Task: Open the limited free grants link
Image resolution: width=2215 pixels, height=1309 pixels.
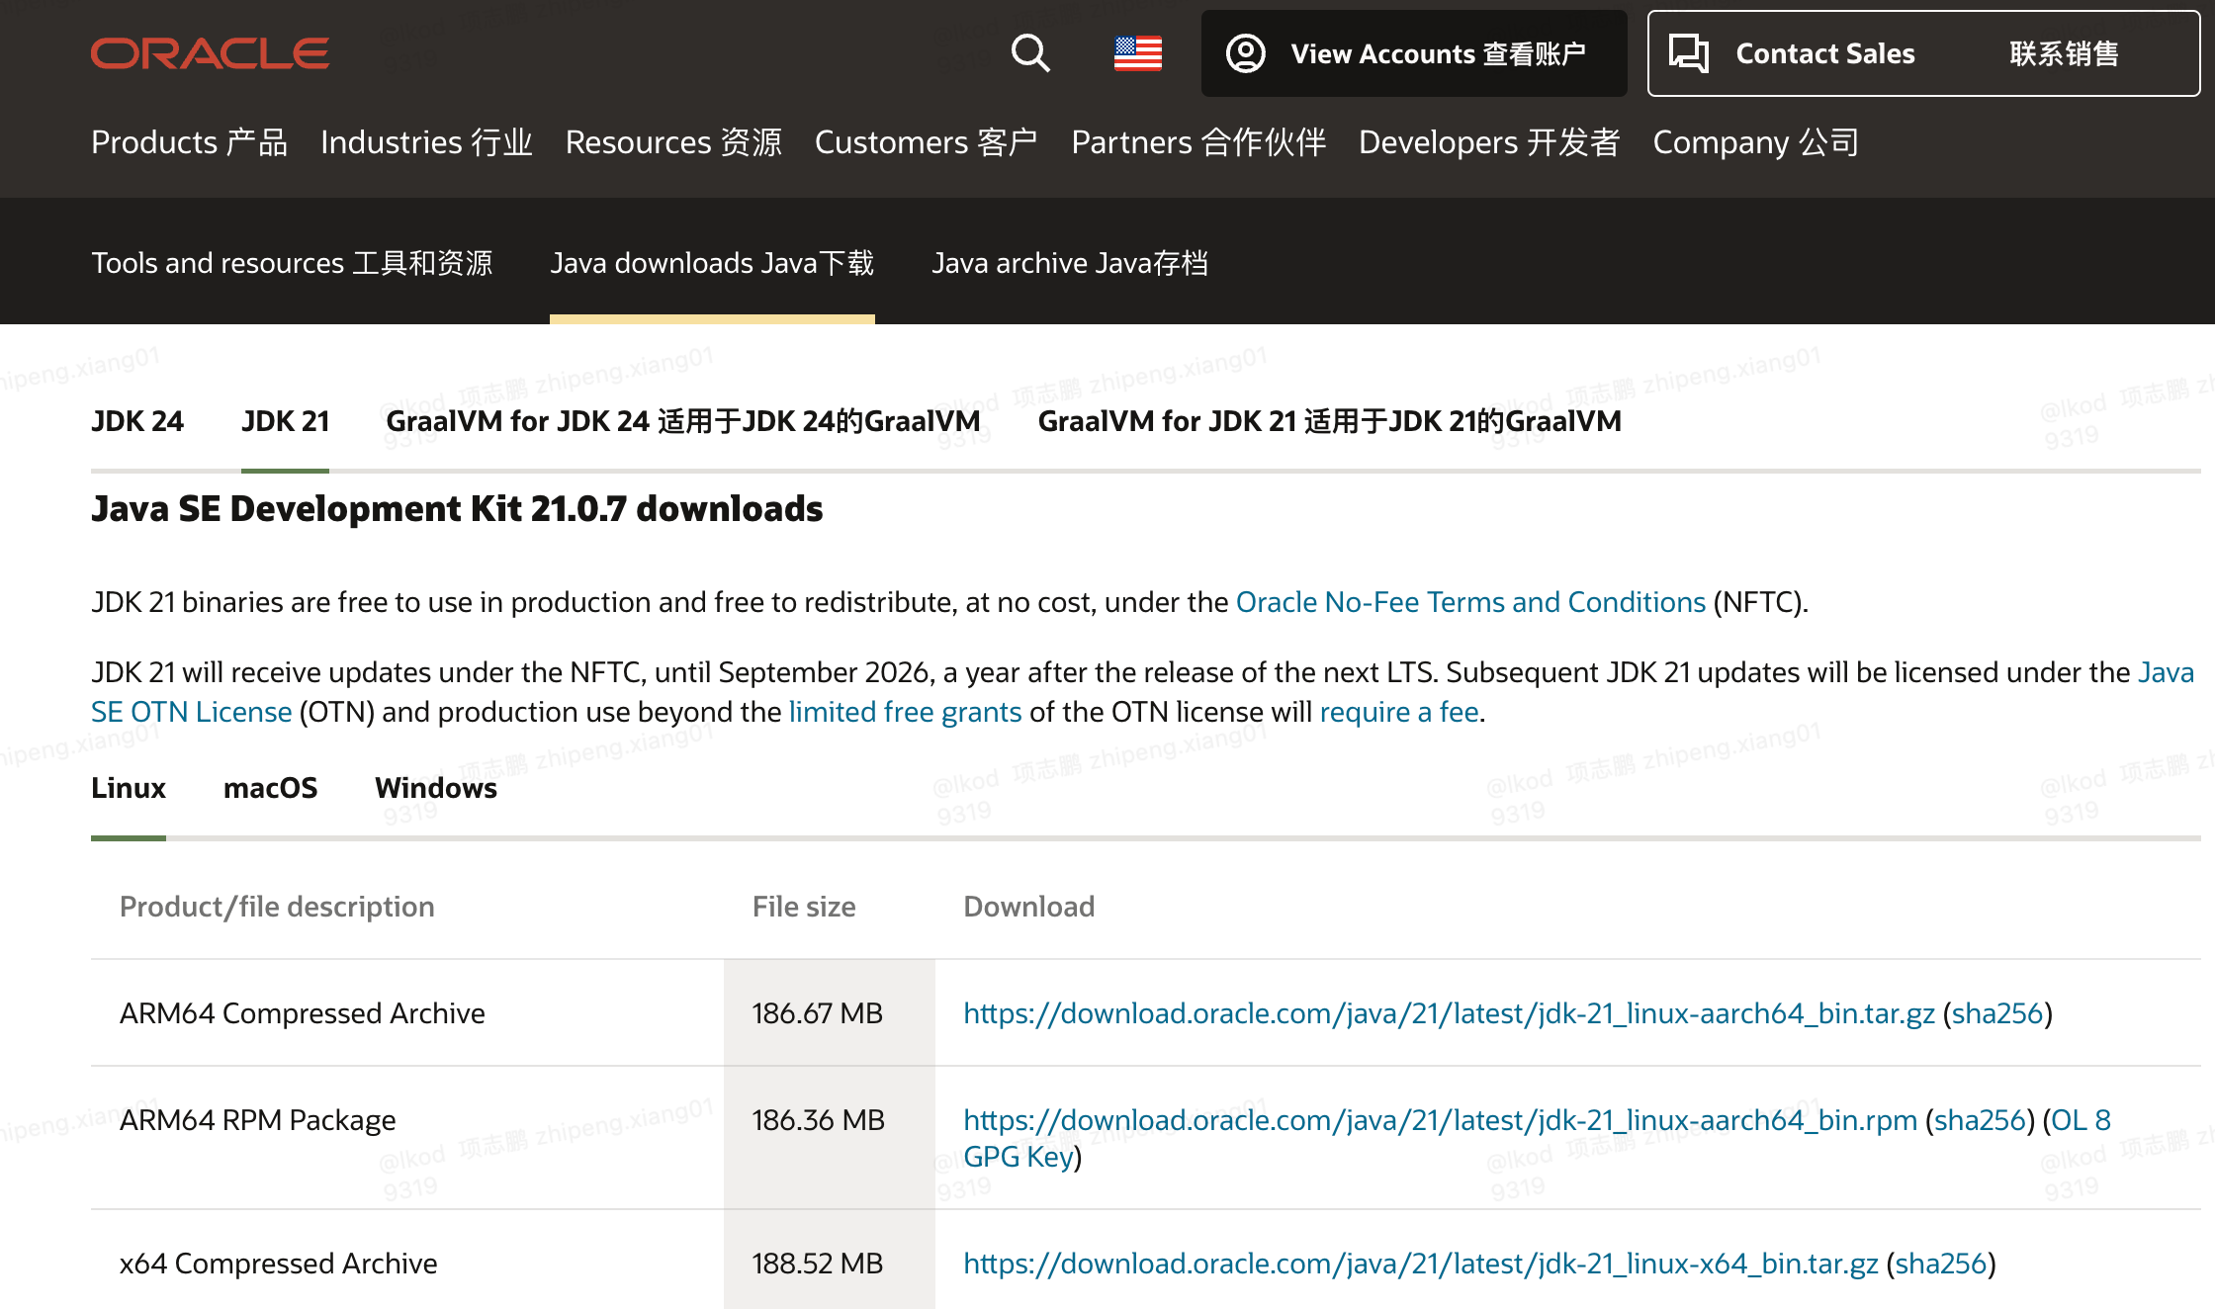Action: click(x=905, y=712)
